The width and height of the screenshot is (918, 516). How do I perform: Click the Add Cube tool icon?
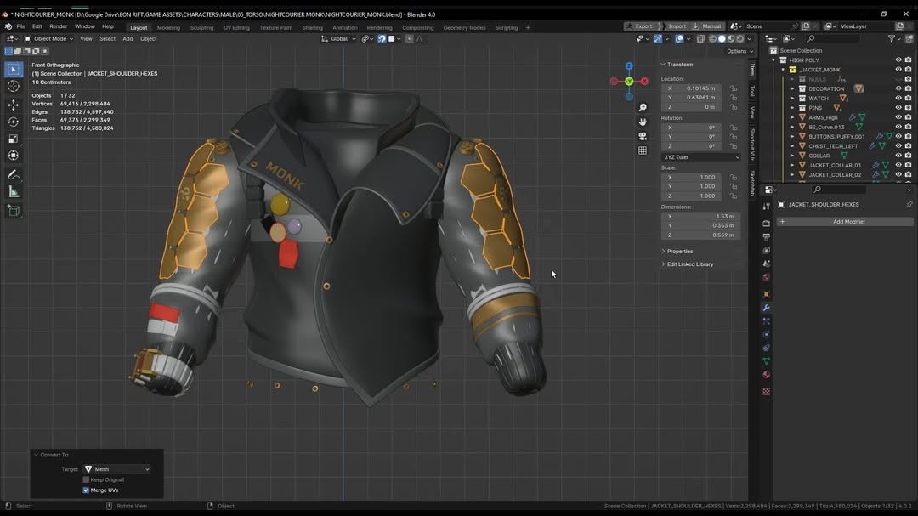coord(14,210)
